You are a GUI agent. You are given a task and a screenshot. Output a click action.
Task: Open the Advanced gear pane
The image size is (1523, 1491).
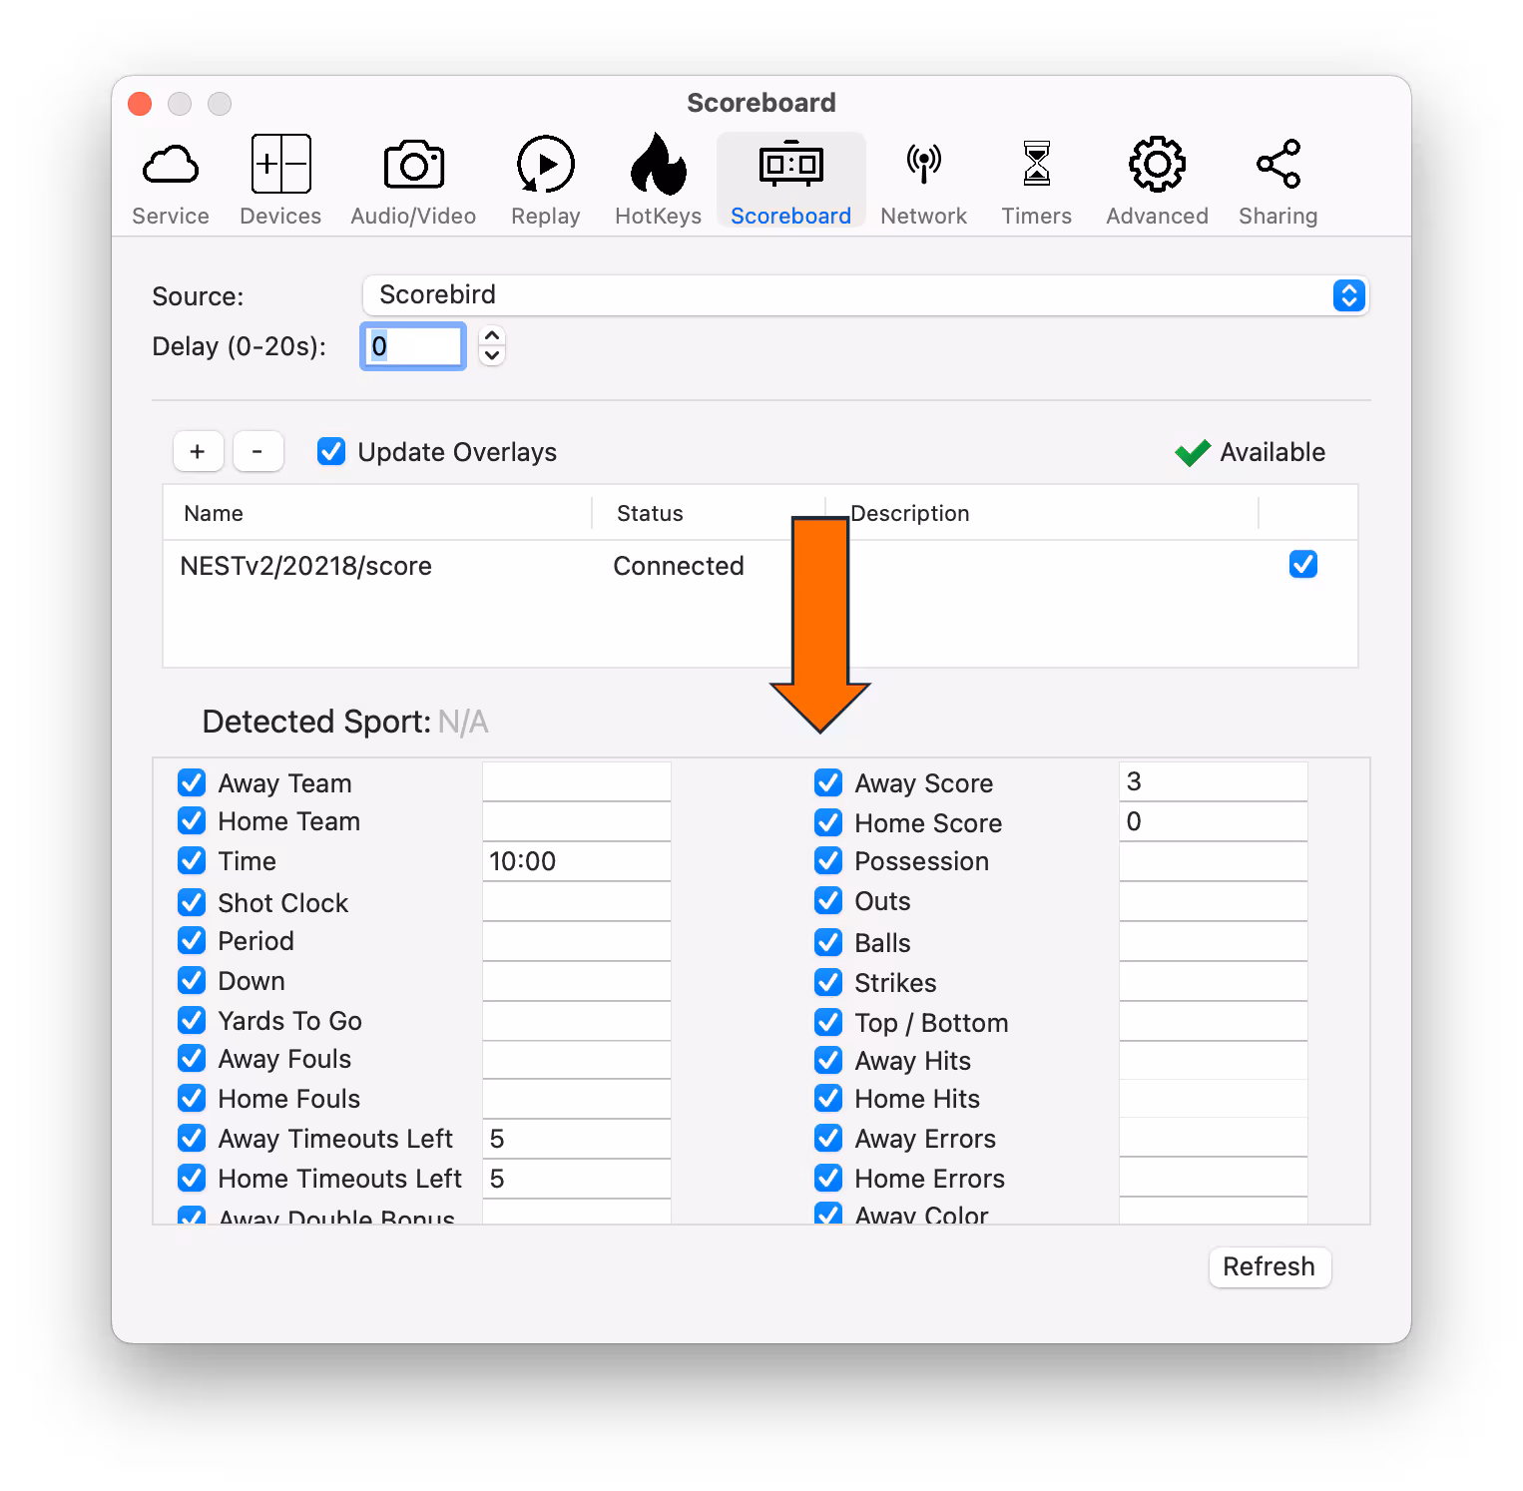click(x=1157, y=183)
